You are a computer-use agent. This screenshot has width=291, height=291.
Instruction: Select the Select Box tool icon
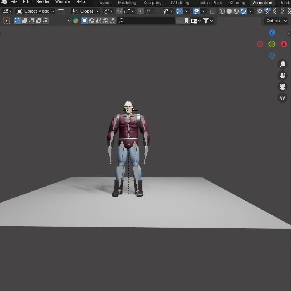7,21
